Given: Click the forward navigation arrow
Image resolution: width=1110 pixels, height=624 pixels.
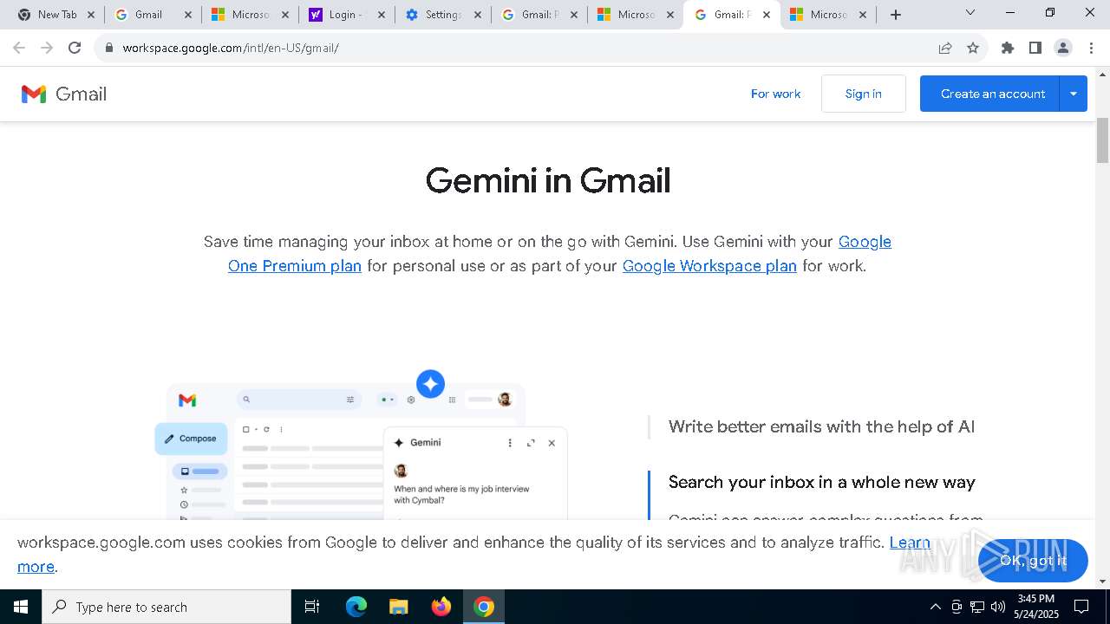Looking at the screenshot, I should coord(47,48).
